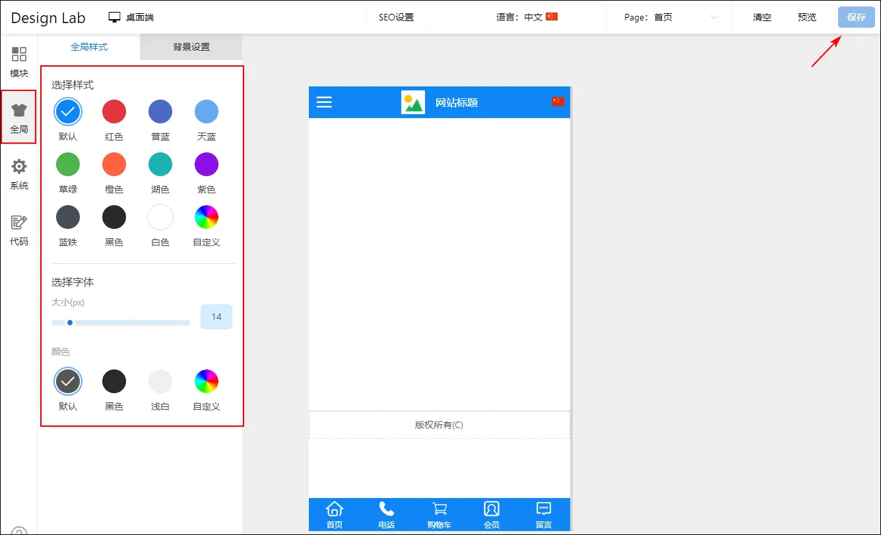Viewport: 881px width, 535px height.
Task: Select the 默认 default theme style
Action: [68, 112]
